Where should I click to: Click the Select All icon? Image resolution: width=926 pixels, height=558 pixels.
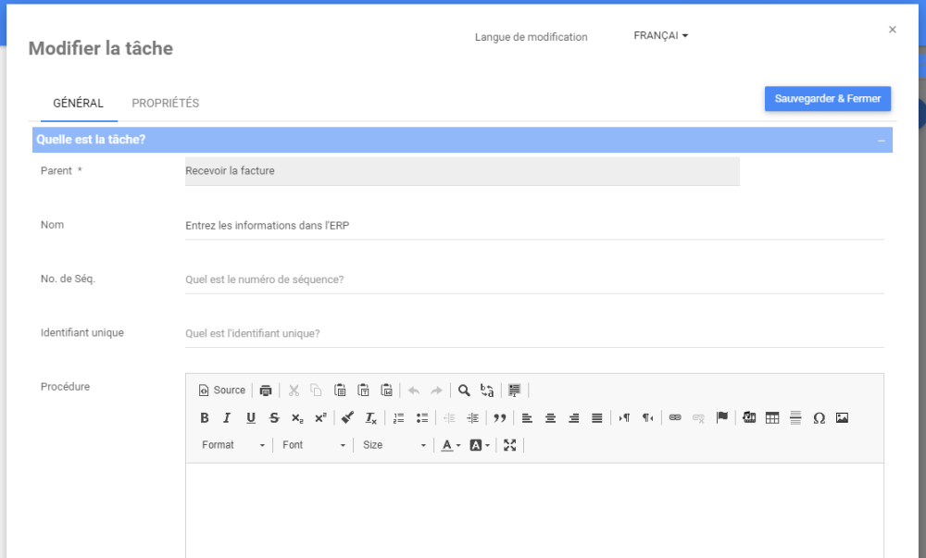(514, 390)
